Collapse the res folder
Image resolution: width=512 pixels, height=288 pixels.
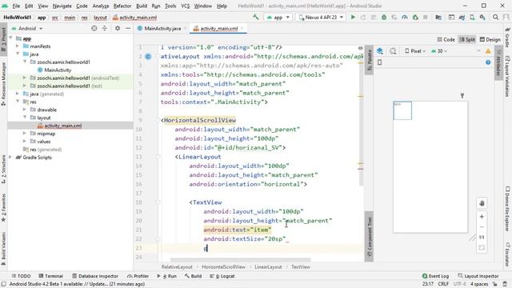18,102
